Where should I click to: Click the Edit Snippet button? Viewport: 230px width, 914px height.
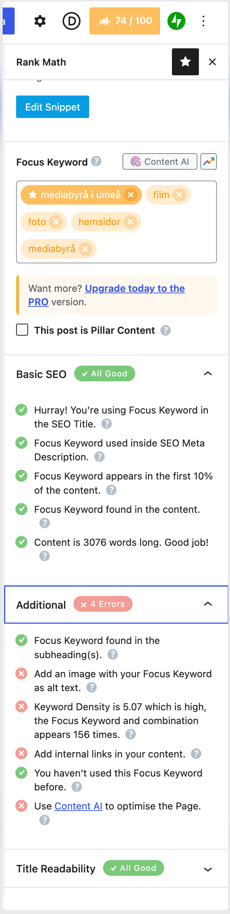pyautogui.click(x=52, y=107)
